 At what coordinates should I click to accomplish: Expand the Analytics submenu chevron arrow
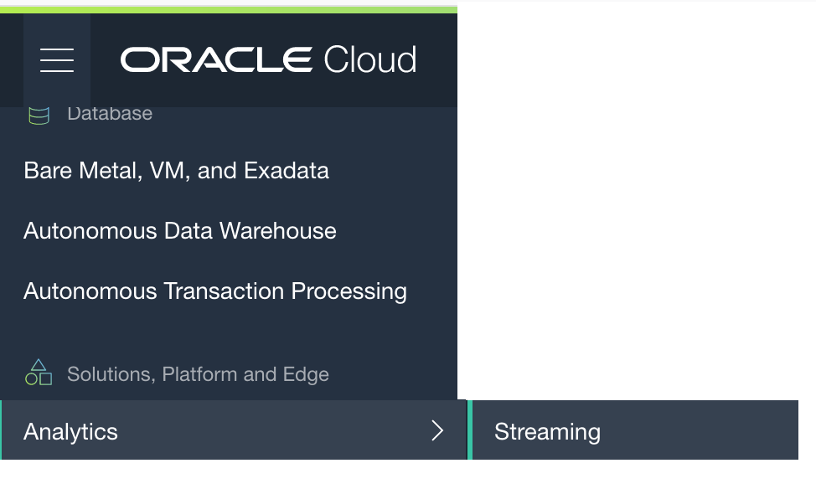[x=436, y=430]
